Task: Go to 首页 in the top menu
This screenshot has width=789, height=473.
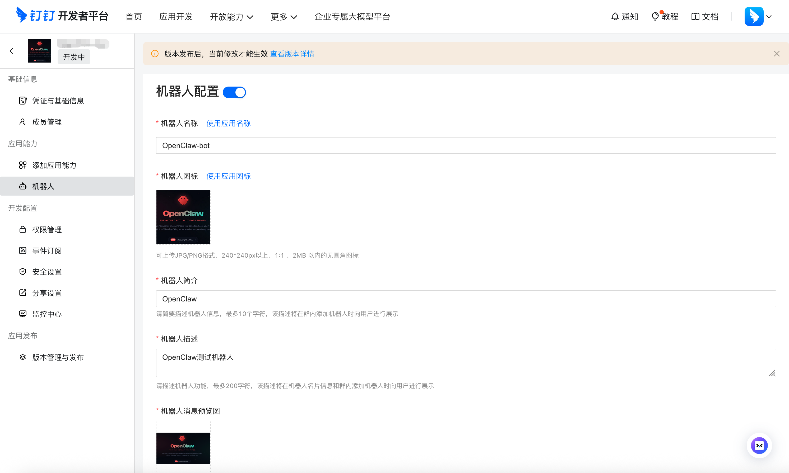Action: (133, 17)
